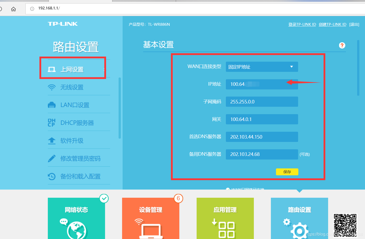Click the [退出] logout link
Image resolution: width=365 pixels, height=239 pixels.
(x=354, y=24)
